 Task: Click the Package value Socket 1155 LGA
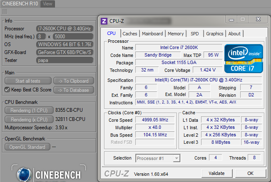pyautogui.click(x=179, y=62)
